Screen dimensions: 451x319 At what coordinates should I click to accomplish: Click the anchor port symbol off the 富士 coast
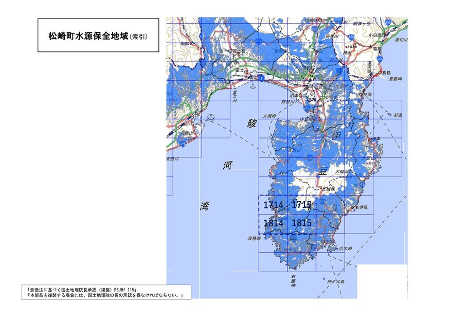[253, 86]
